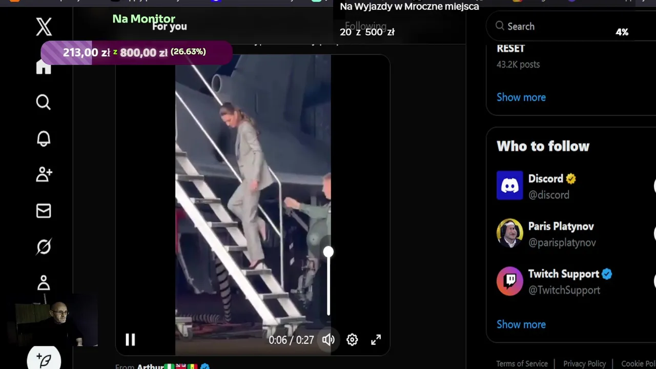Pause the playing video
This screenshot has width=656, height=369.
(x=130, y=339)
